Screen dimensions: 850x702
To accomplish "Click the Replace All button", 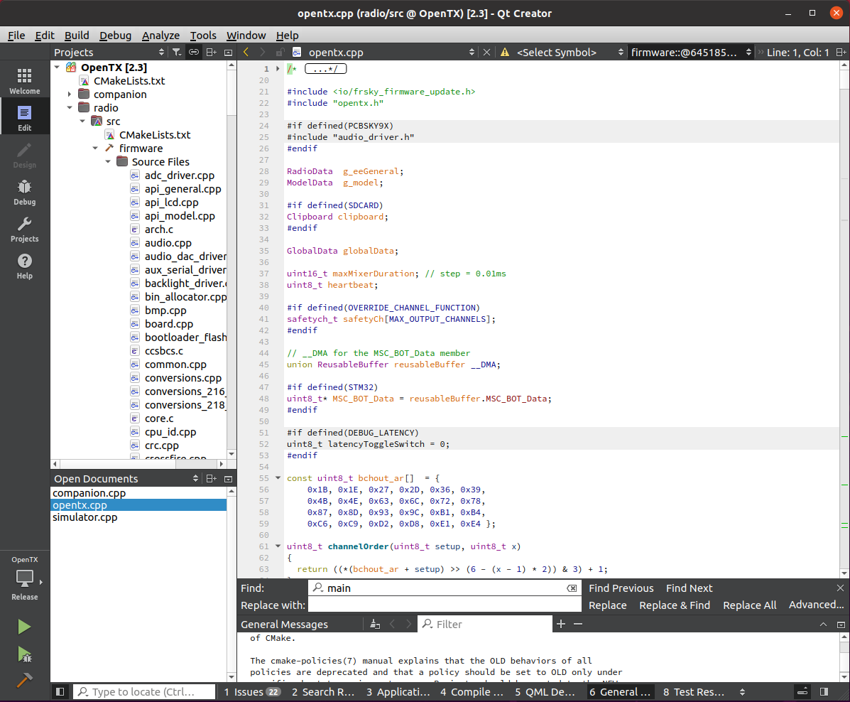I will coord(749,605).
